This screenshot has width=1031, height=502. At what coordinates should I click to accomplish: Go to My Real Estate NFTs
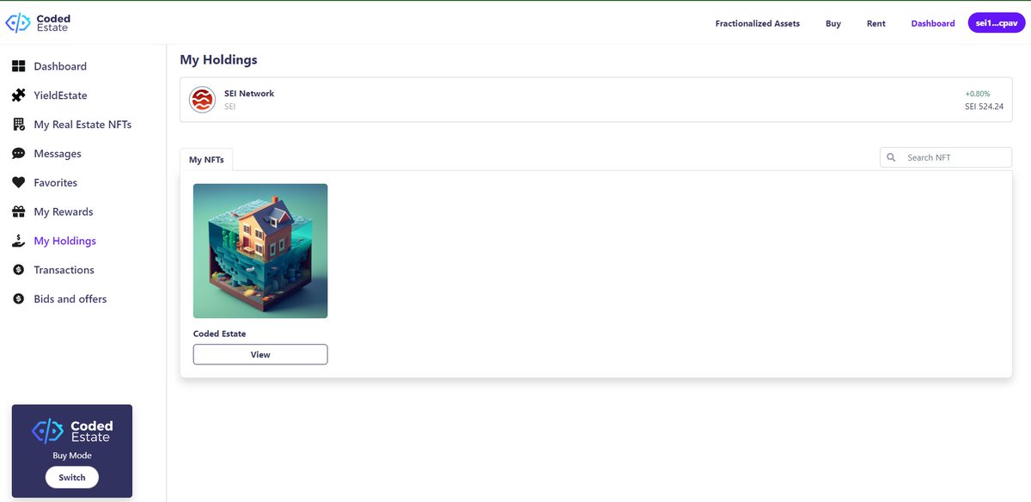click(82, 125)
